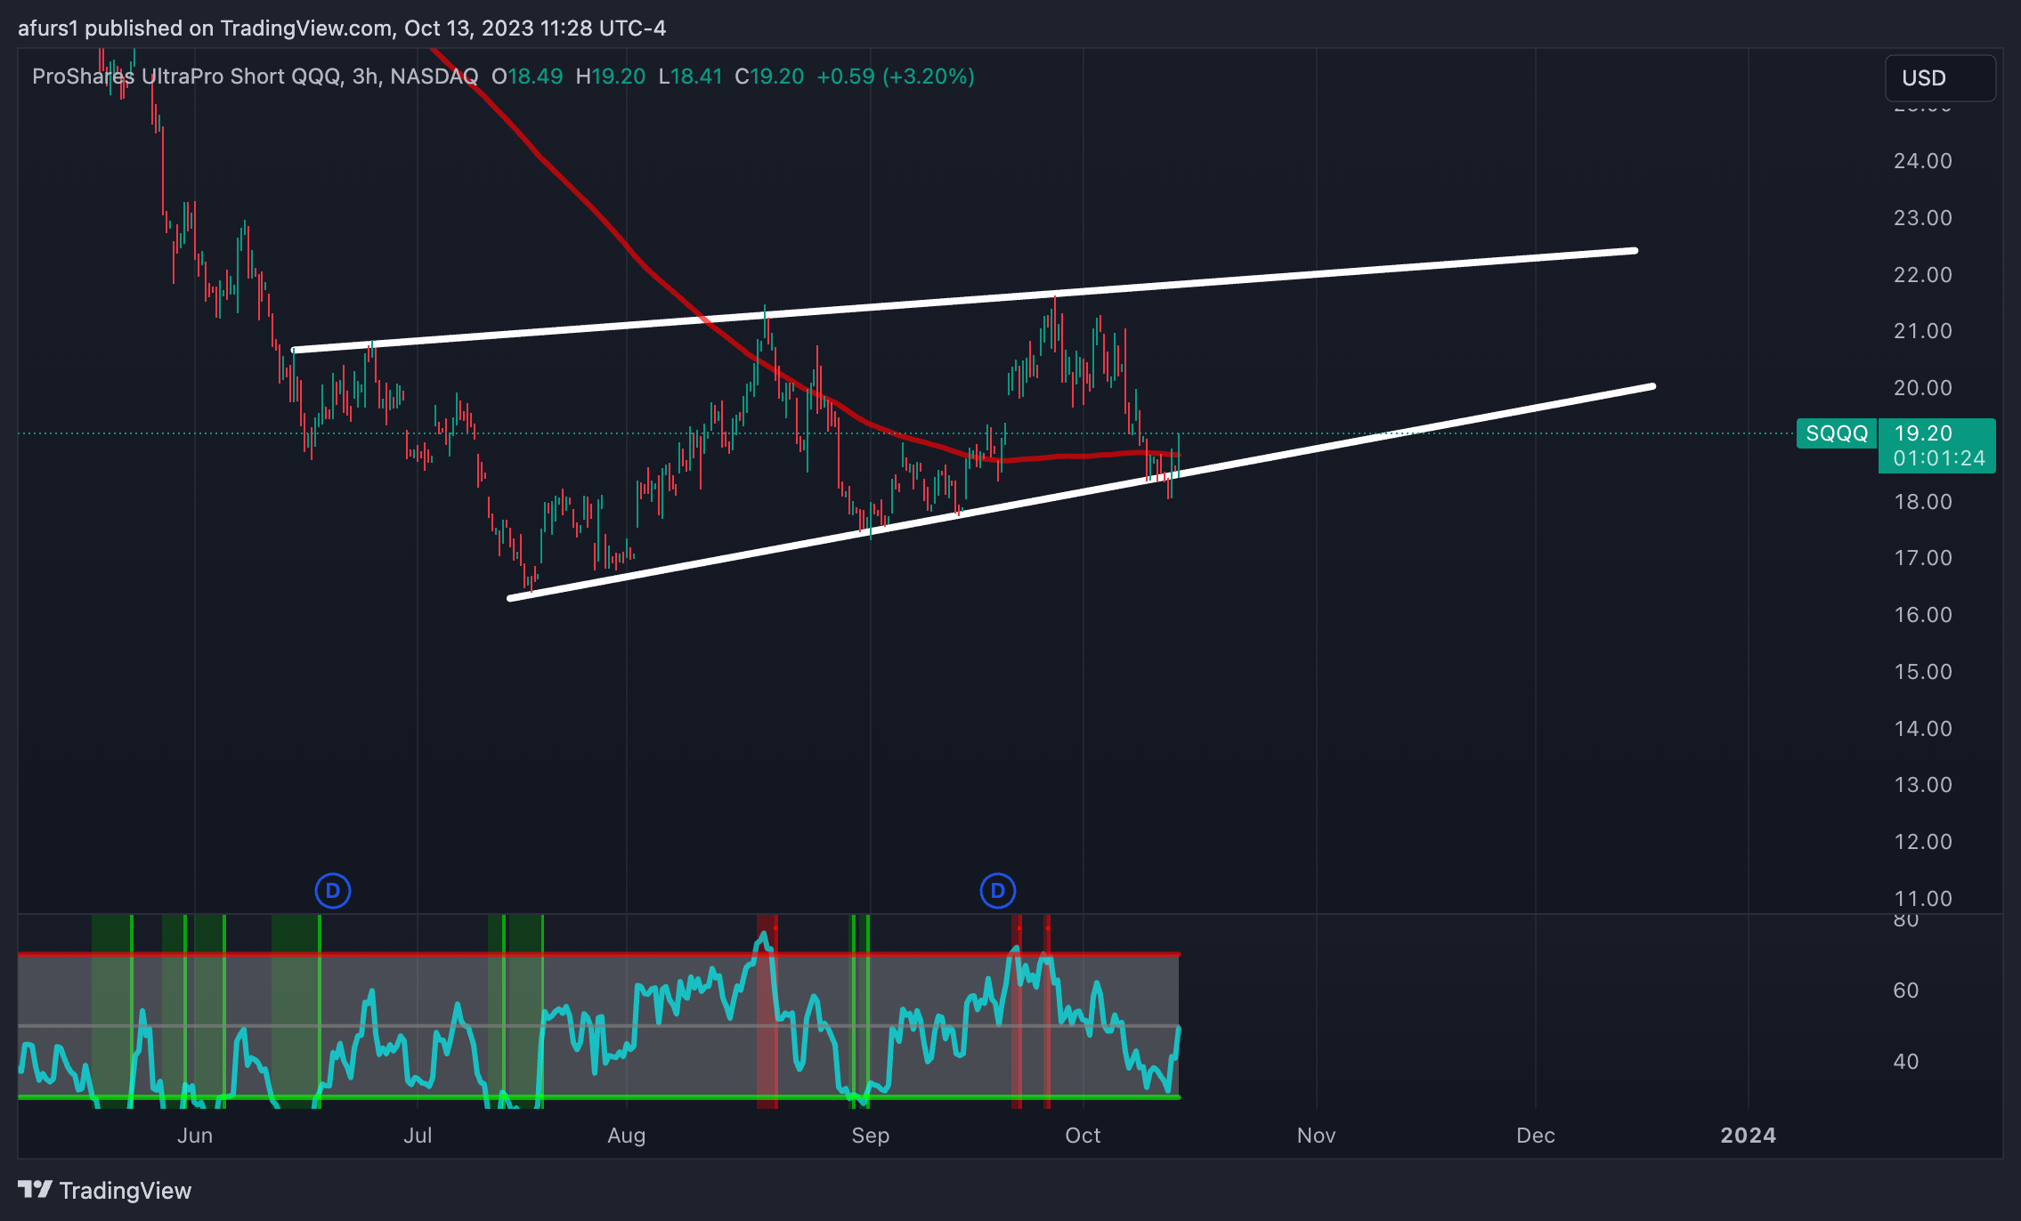Viewport: 2021px width, 1221px height.
Task: Click the Aug label on time axis
Action: click(x=627, y=1136)
